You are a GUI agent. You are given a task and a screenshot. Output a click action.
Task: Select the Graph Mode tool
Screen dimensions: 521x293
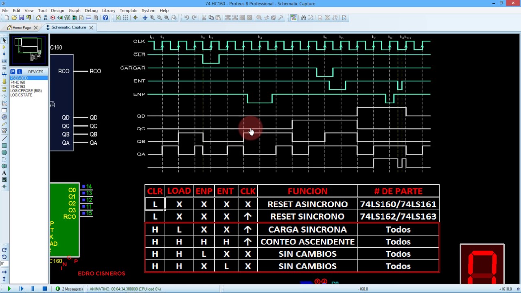4,103
